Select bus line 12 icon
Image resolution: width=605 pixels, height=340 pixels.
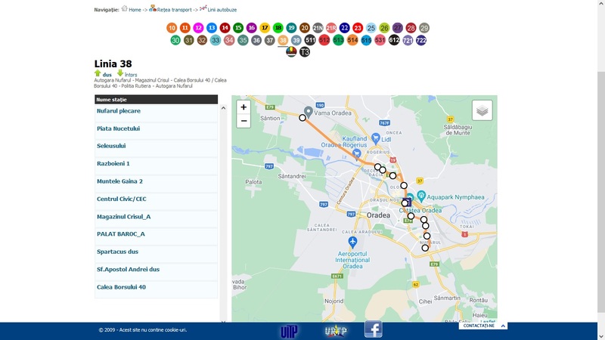pyautogui.click(x=198, y=28)
